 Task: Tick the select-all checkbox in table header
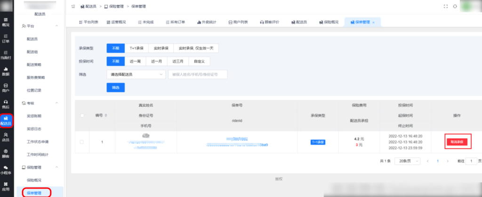[x=82, y=115]
